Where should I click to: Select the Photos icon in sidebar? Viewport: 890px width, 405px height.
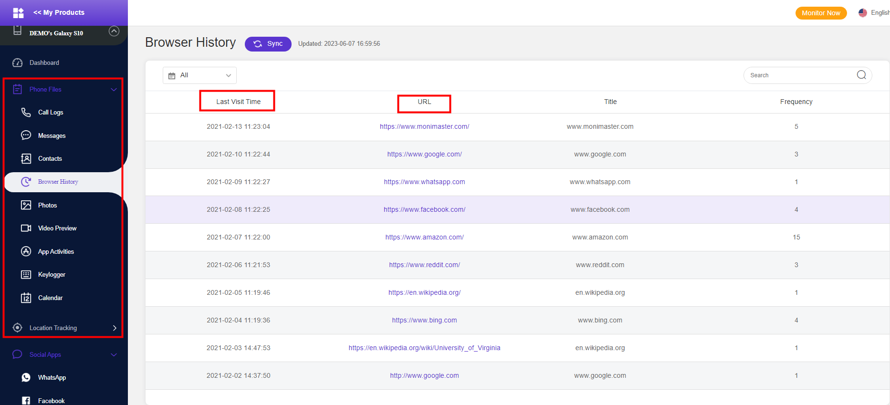click(x=26, y=205)
